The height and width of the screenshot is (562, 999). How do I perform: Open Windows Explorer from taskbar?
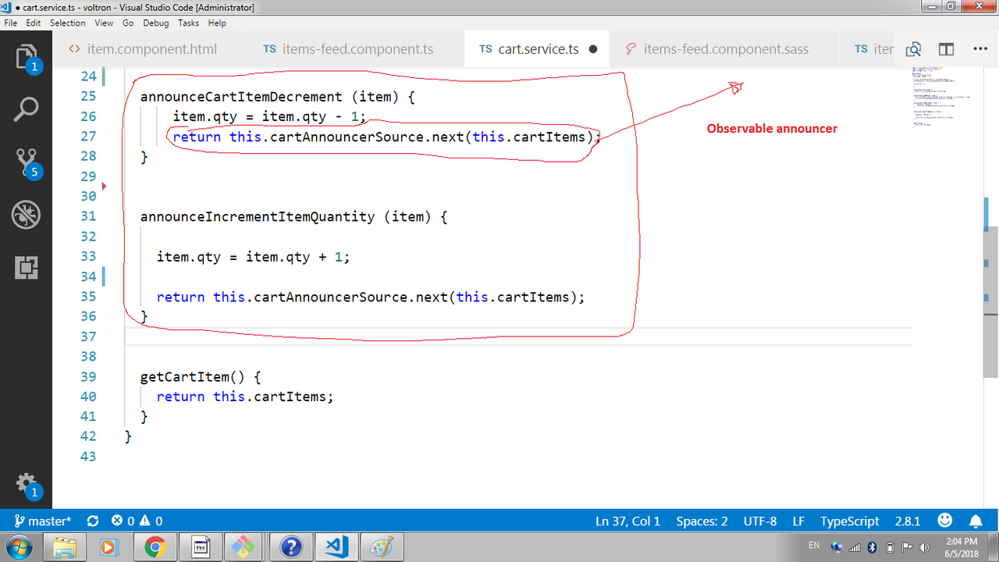pyautogui.click(x=65, y=547)
